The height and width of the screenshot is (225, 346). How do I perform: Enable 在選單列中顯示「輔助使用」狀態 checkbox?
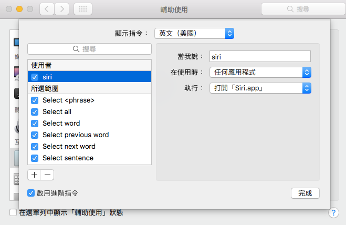pos(13,212)
